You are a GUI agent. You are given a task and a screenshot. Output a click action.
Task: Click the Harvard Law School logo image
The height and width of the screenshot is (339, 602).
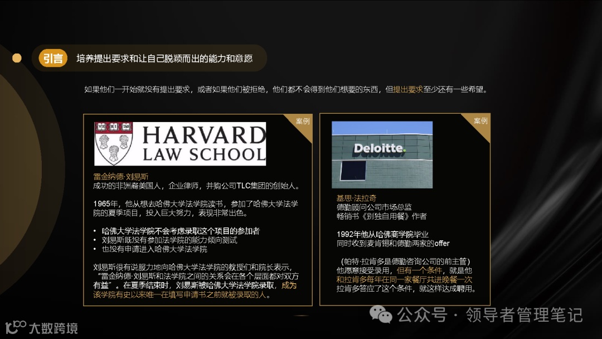(x=180, y=144)
